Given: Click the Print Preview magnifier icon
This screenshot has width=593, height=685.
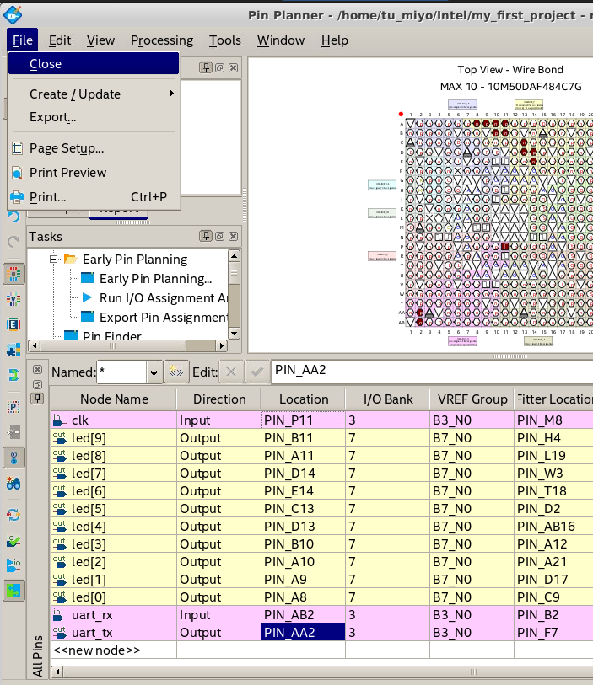Looking at the screenshot, I should (17, 173).
